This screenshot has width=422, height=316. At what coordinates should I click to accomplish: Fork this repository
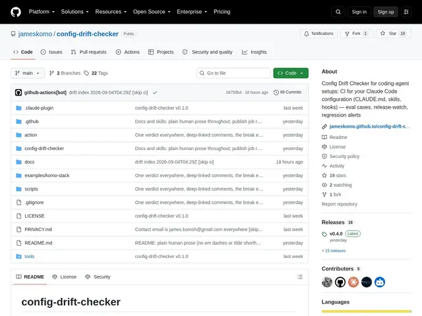coord(357,34)
